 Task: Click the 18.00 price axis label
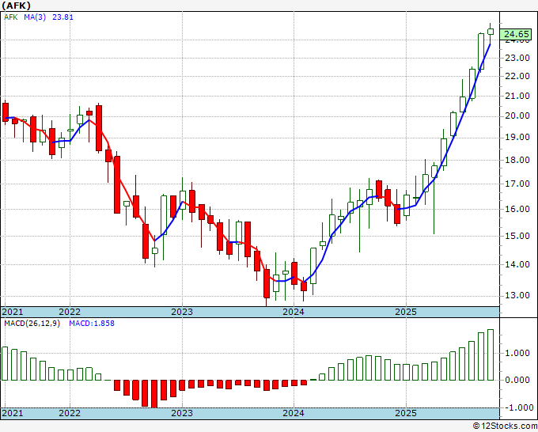tap(517, 160)
